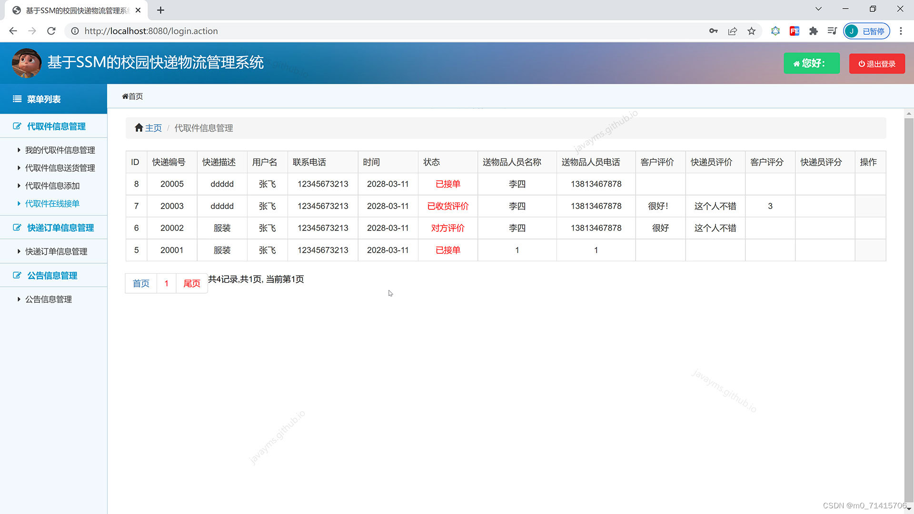
Task: Go to last page via 尾页
Action: click(192, 283)
